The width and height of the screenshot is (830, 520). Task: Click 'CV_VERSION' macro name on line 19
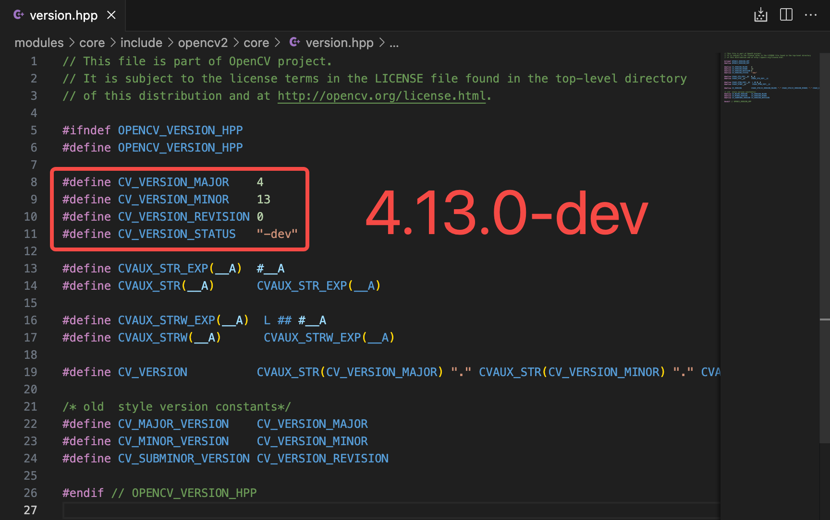153,372
